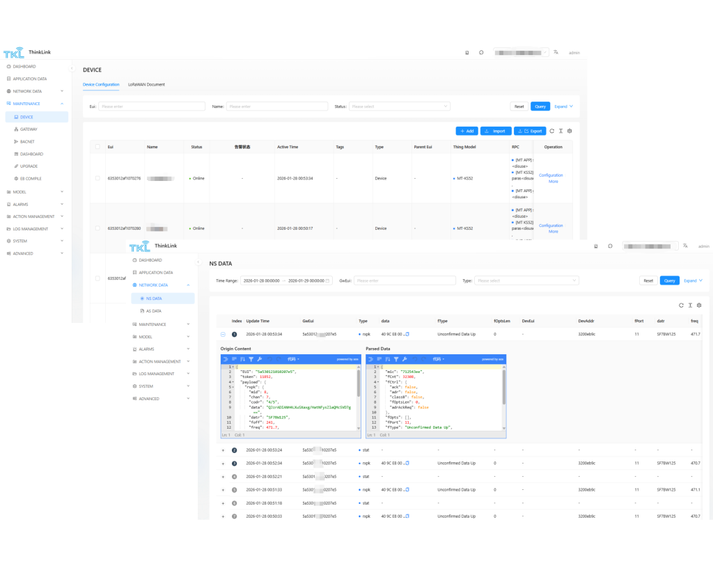Open the Type dropdown in NS DATA filters
This screenshot has height=570, width=713.
pyautogui.click(x=526, y=280)
